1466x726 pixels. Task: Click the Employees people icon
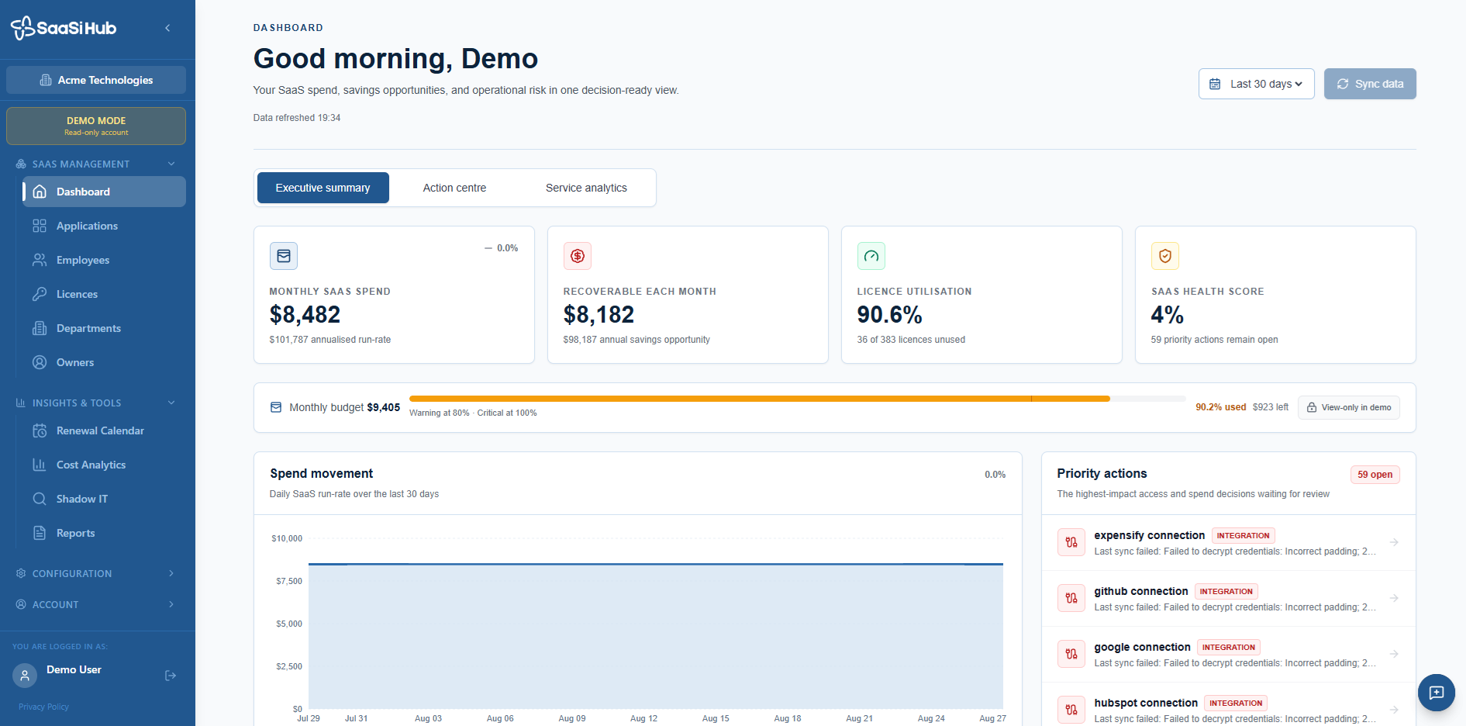point(40,260)
